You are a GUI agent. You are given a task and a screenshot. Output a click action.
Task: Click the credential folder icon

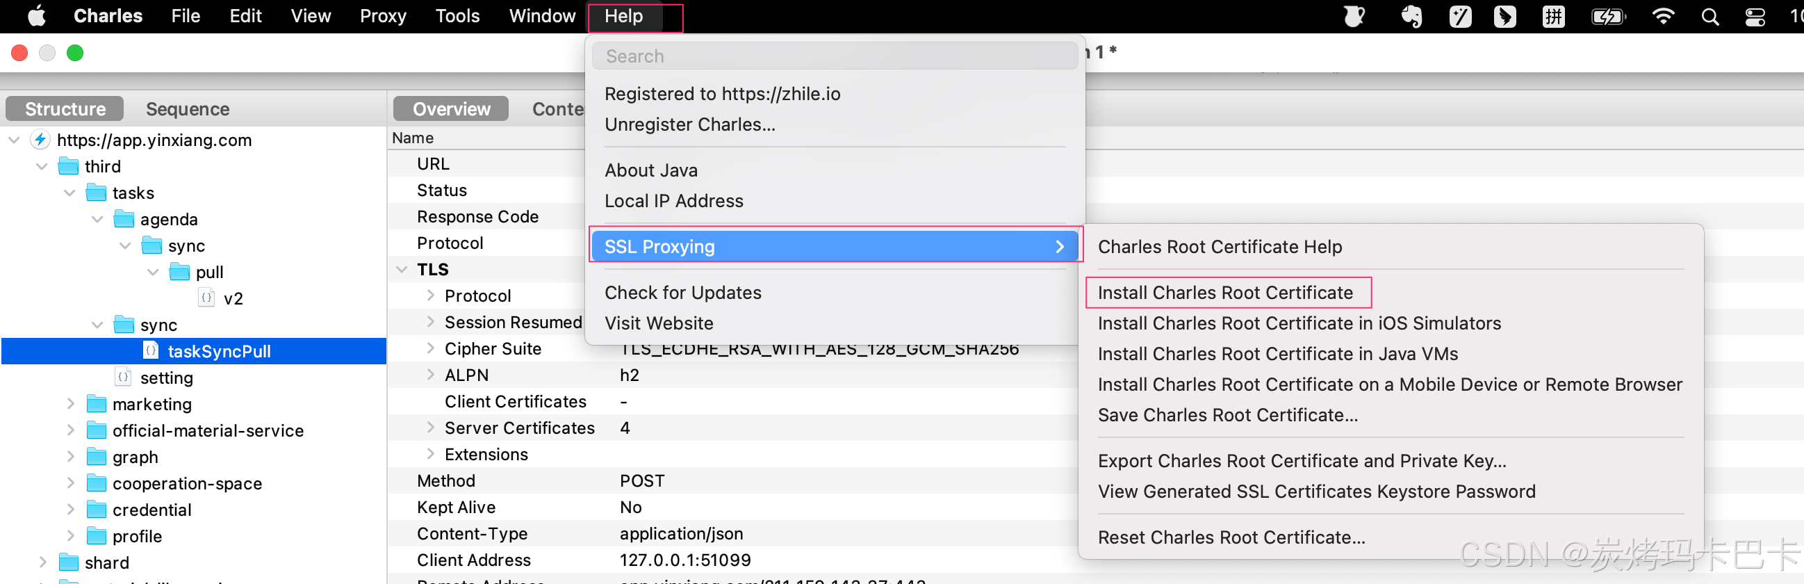tap(96, 509)
